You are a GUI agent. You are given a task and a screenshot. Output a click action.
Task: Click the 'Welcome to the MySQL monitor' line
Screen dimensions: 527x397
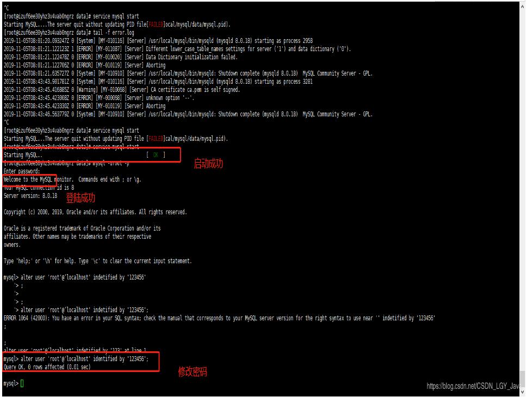point(72,179)
